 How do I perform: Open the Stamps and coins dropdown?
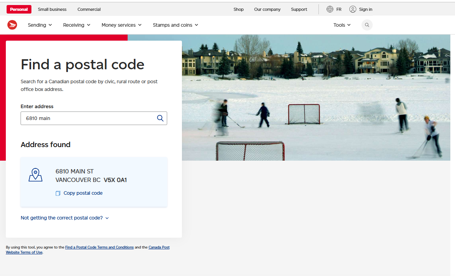coord(176,25)
